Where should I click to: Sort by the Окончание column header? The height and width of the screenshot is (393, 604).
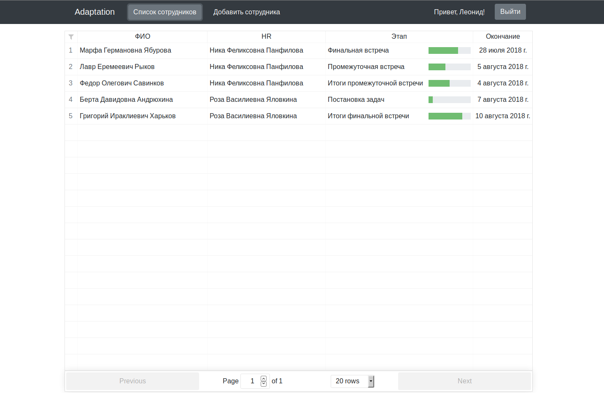pos(503,37)
